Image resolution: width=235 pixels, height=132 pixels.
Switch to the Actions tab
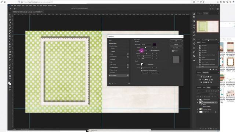click(x=204, y=43)
